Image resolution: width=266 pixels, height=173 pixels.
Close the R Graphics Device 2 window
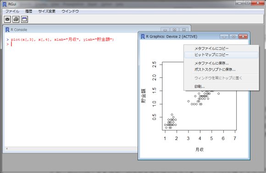[243, 37]
